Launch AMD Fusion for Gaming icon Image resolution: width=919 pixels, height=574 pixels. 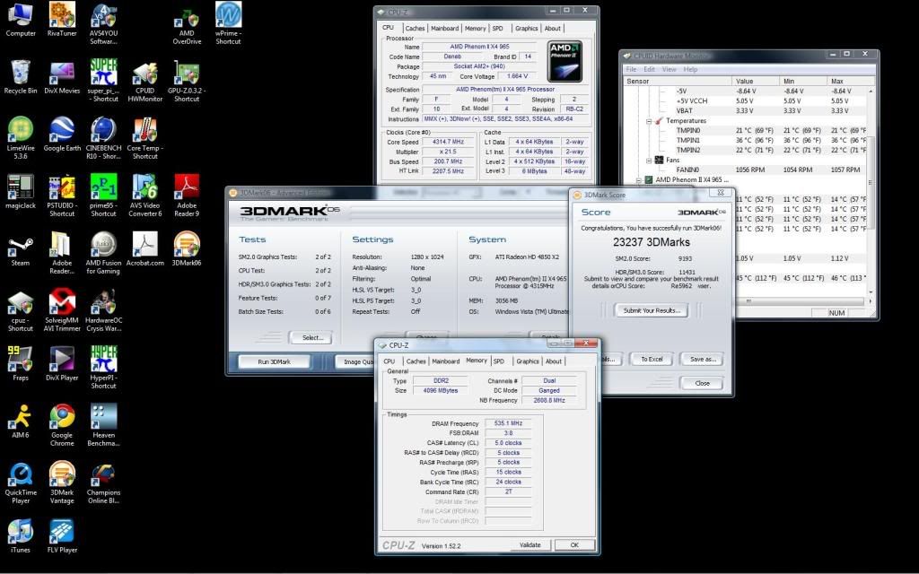104,253
